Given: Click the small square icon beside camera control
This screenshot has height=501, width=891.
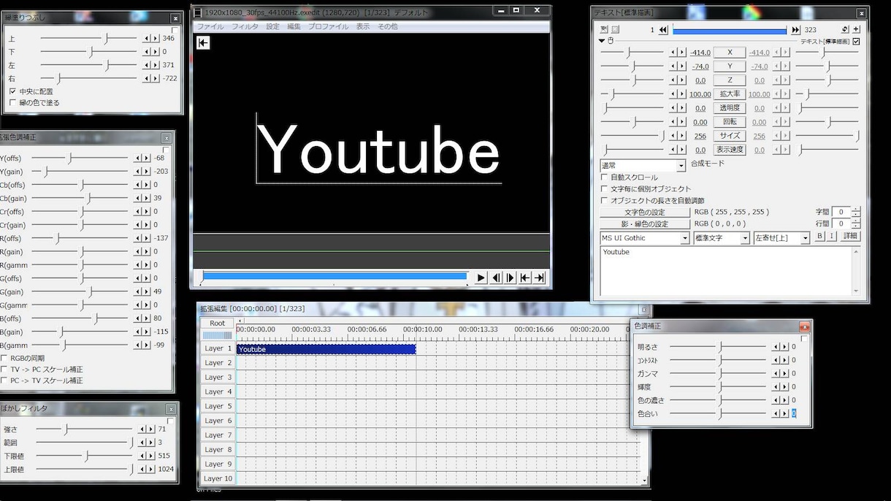Looking at the screenshot, I should click(615, 29).
